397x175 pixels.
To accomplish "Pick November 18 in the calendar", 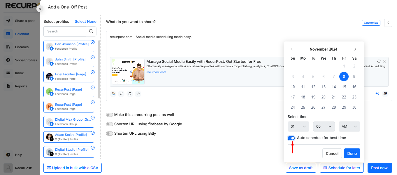I will [303, 97].
